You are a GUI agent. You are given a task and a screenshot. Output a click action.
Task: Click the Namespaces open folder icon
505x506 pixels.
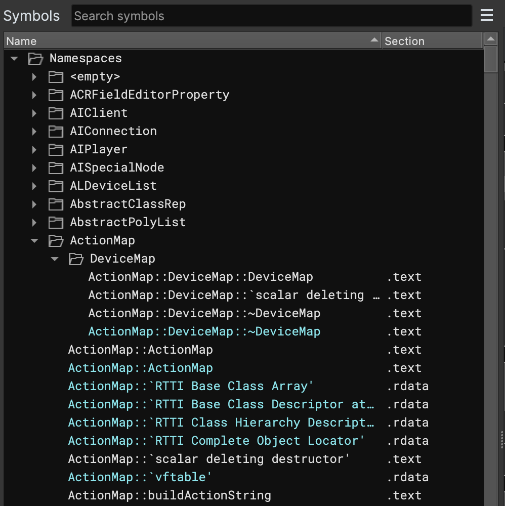tap(35, 59)
